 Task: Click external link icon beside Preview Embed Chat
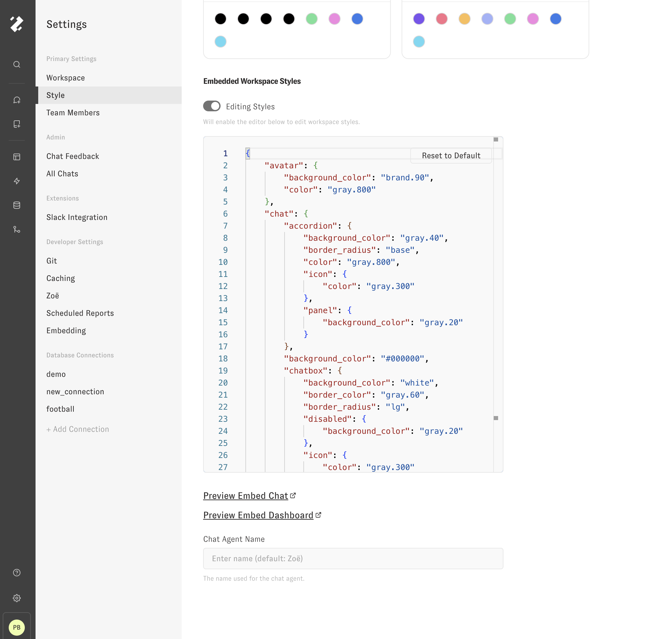[x=293, y=496]
